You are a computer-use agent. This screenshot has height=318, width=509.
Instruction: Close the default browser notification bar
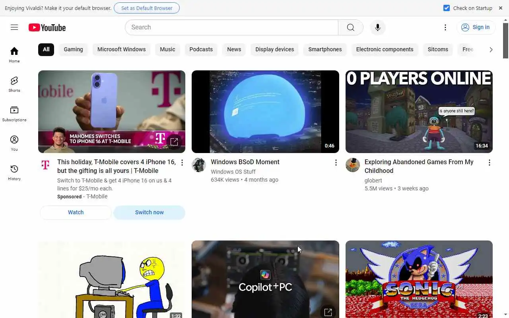[x=501, y=8]
